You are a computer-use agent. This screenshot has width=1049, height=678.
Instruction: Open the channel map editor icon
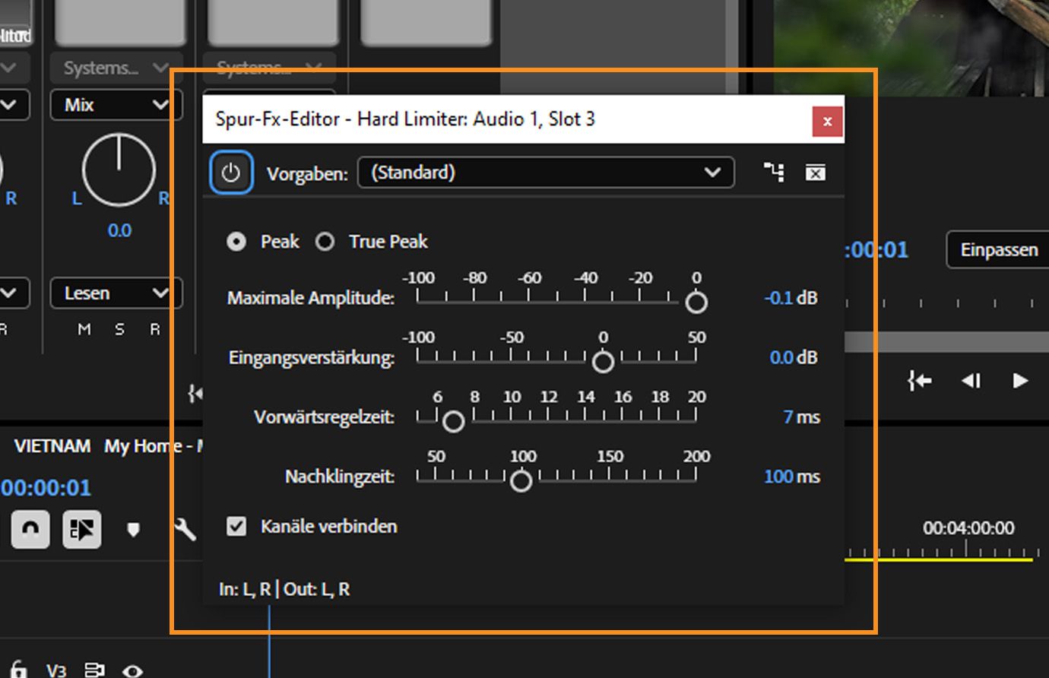tap(773, 173)
